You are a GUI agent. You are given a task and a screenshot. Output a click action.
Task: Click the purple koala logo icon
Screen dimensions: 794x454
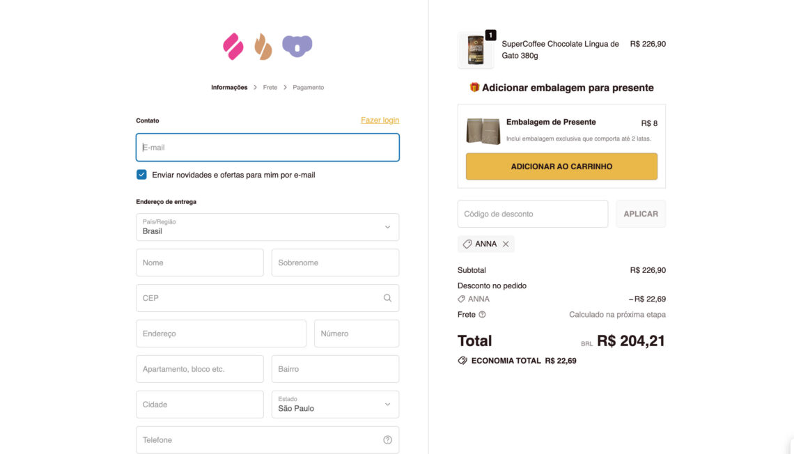point(297,46)
